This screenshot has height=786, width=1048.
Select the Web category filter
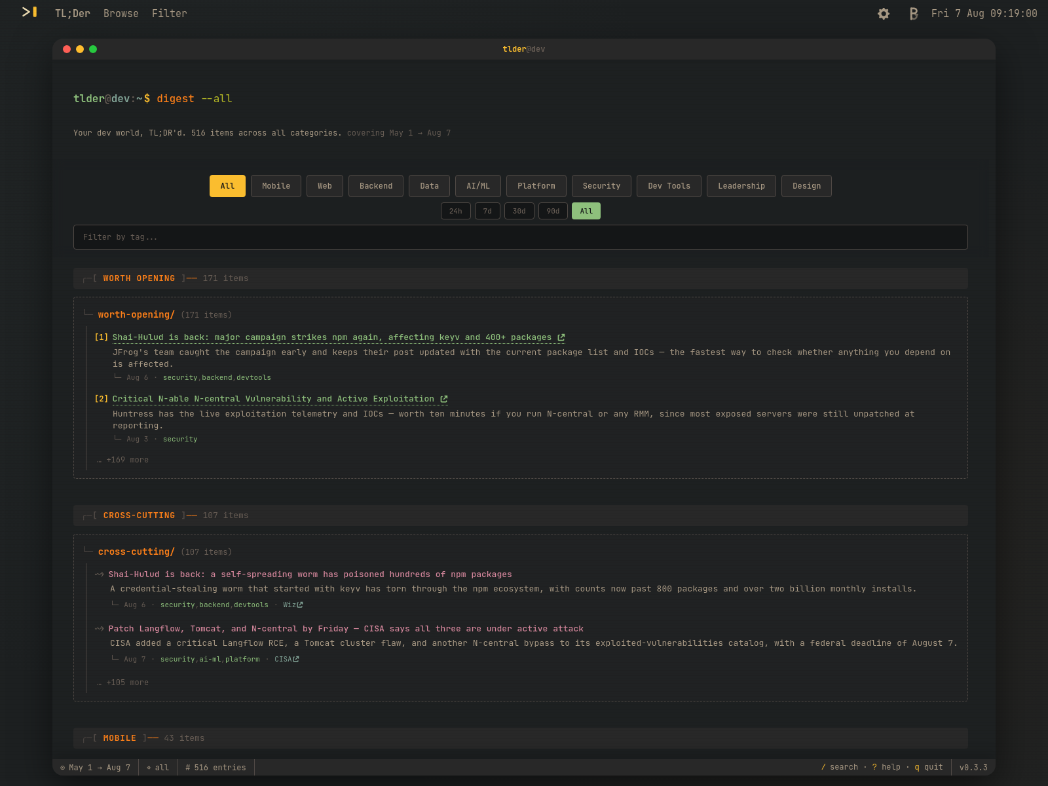tap(325, 186)
